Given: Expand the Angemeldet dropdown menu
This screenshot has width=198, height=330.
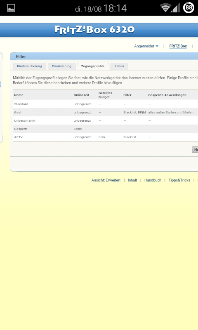Looking at the screenshot, I should 146,46.
